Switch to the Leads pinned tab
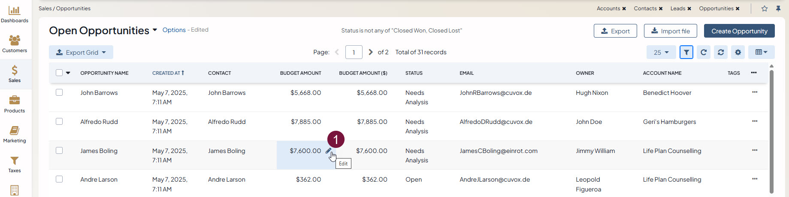Viewport: 789px width, 197px height. tap(677, 9)
